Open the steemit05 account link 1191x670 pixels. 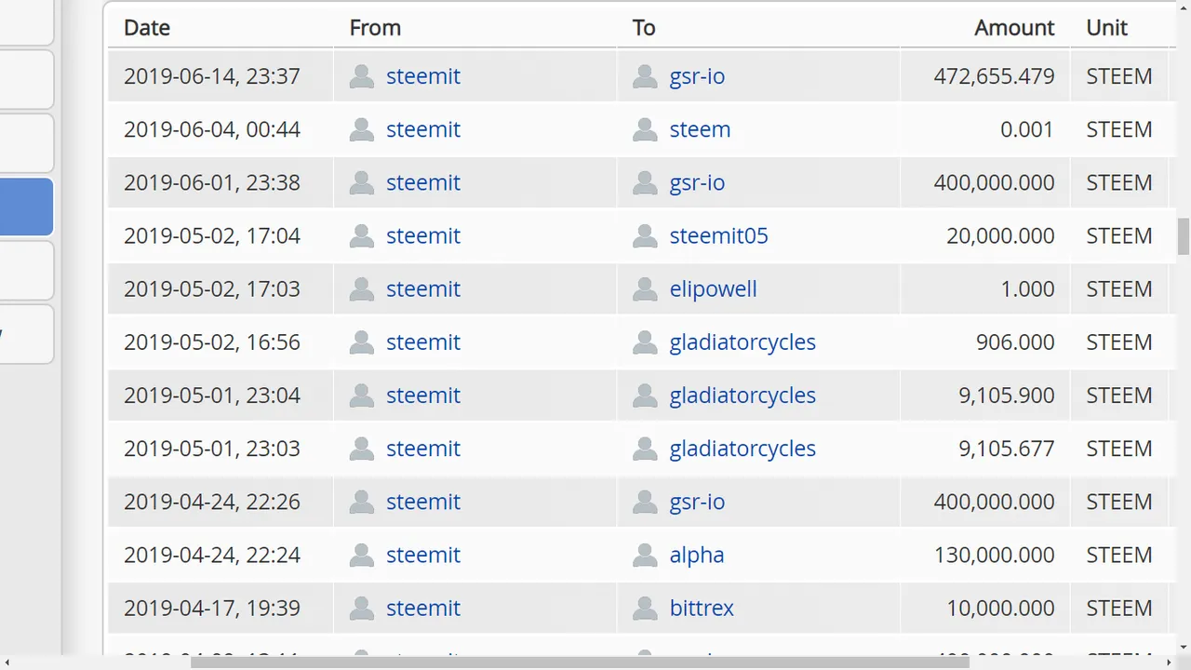pos(718,235)
